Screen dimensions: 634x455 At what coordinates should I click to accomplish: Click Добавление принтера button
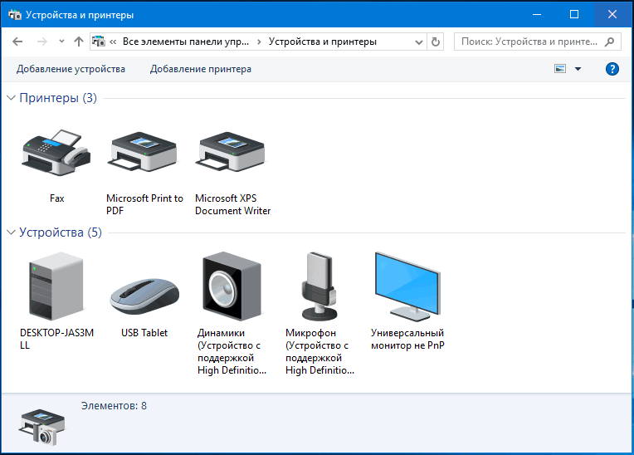201,69
